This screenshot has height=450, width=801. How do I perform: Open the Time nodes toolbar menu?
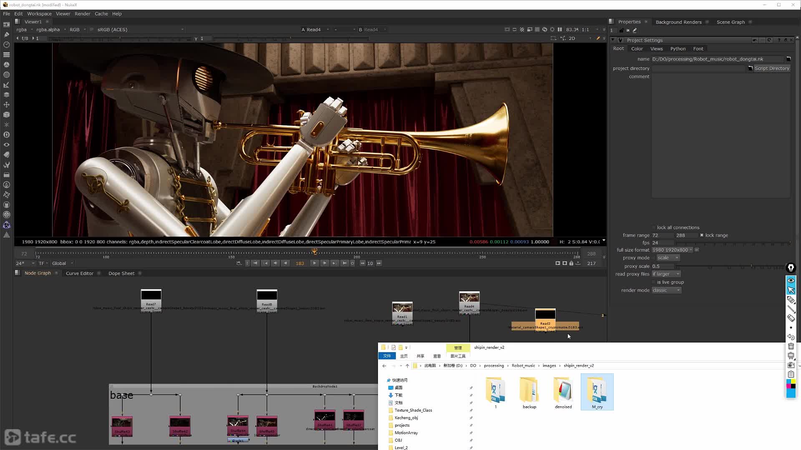tap(6, 45)
